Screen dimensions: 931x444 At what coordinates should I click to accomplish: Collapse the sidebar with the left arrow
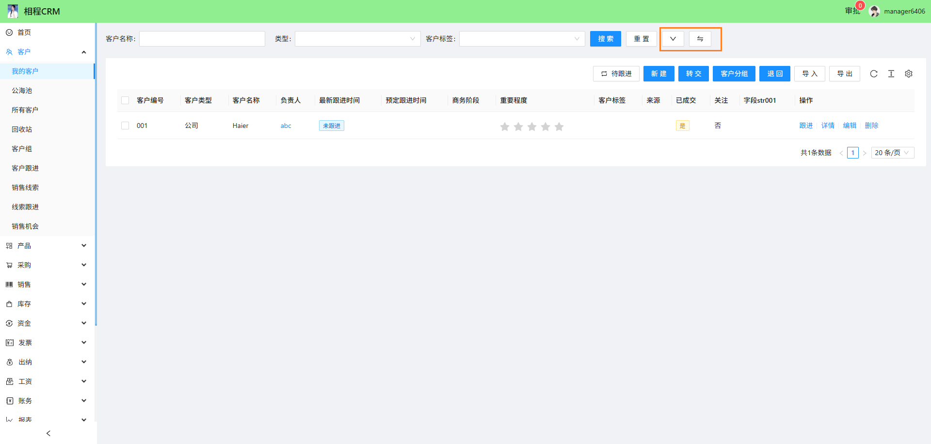[x=48, y=433]
